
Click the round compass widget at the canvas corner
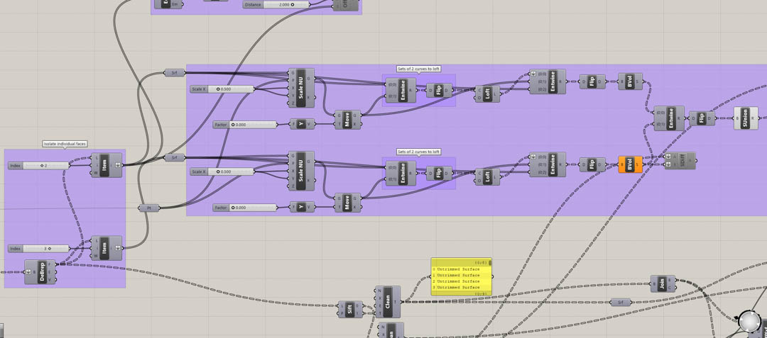(749, 322)
